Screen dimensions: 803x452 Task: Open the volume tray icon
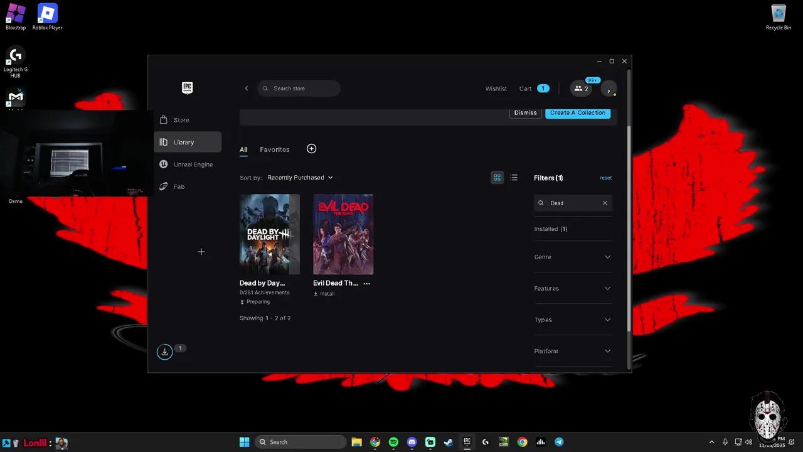[748, 442]
